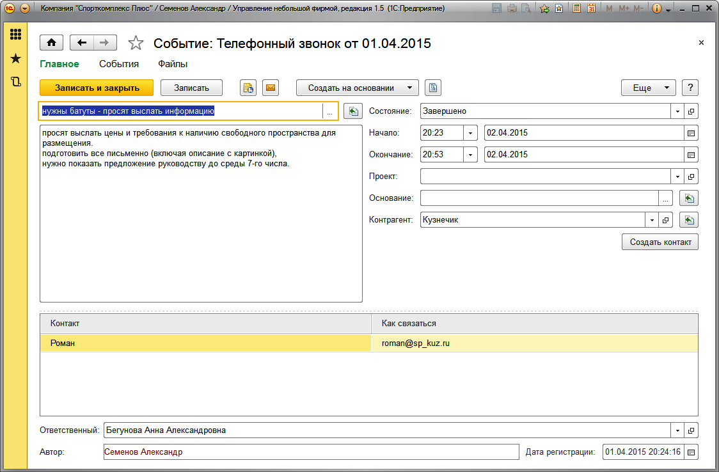Screen dimensions: 719x472
Task: Switch to the Файлы tab
Action: pyautogui.click(x=173, y=64)
